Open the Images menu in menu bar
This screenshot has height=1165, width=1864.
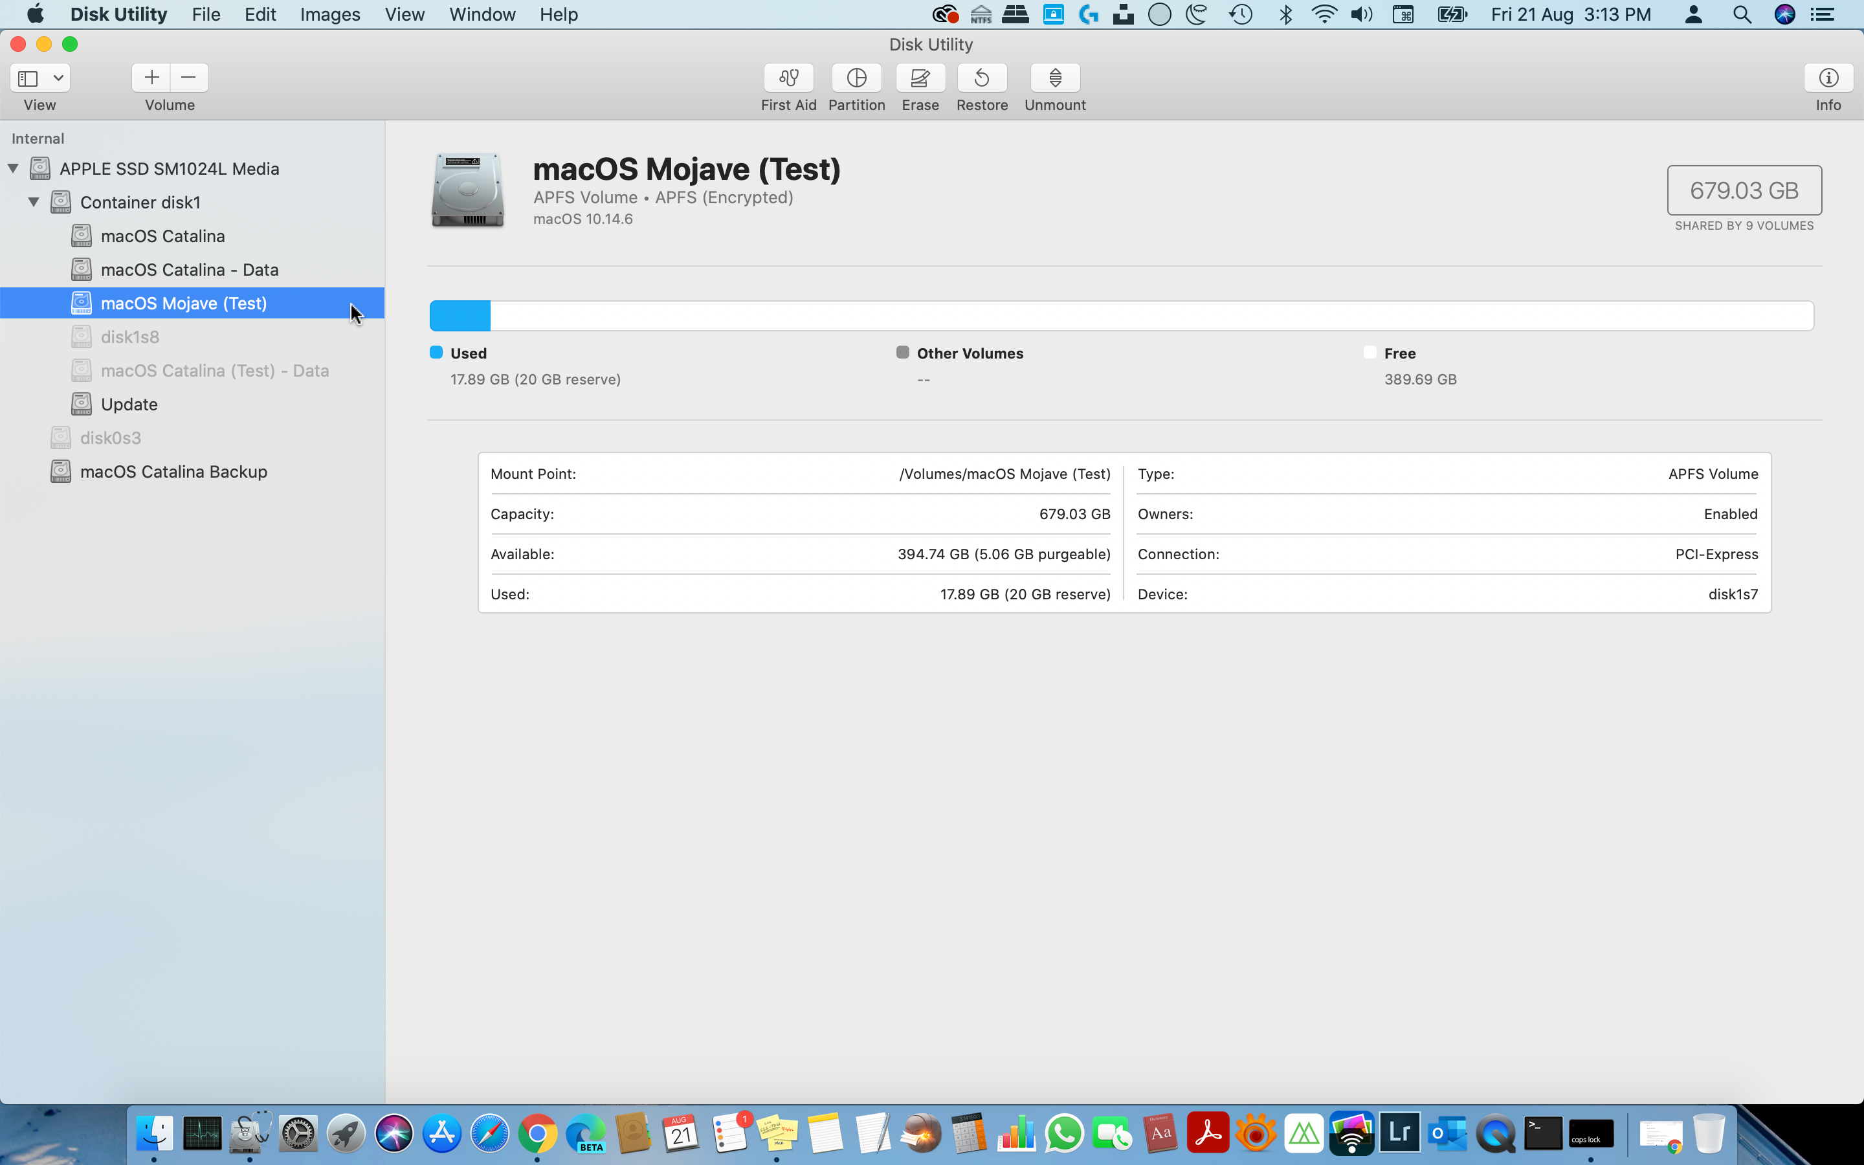(x=327, y=15)
